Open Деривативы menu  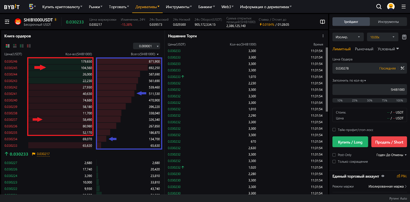click(x=147, y=7)
